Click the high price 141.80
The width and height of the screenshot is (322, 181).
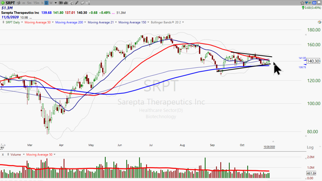[58, 13]
